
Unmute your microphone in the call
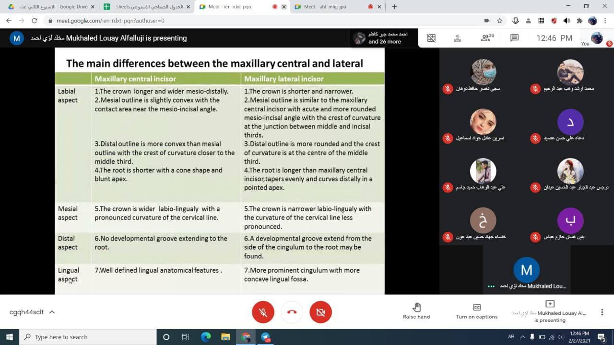[263, 312]
